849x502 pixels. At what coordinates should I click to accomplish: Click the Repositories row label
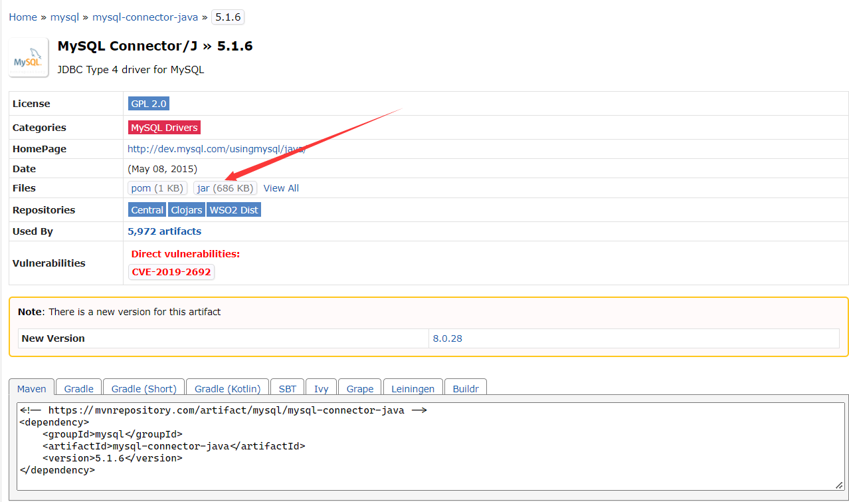pos(44,210)
